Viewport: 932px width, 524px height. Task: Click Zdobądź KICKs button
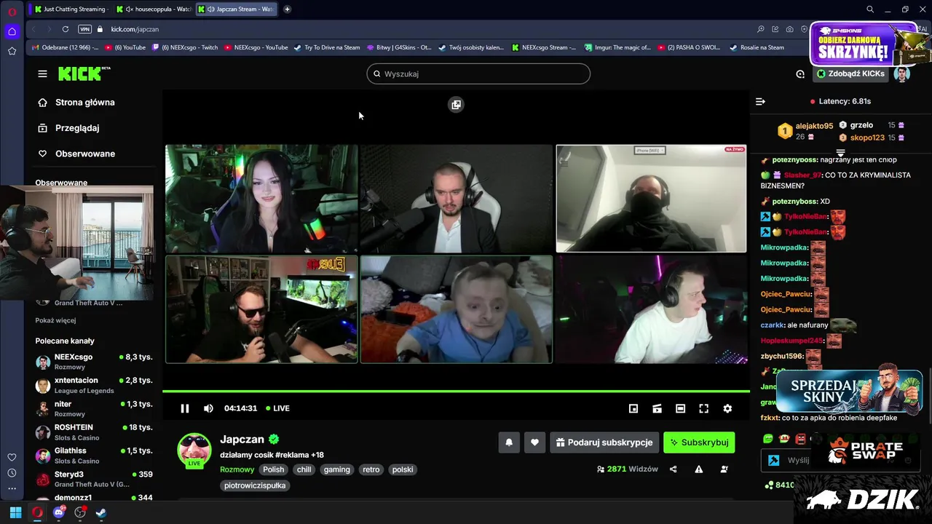click(x=850, y=74)
